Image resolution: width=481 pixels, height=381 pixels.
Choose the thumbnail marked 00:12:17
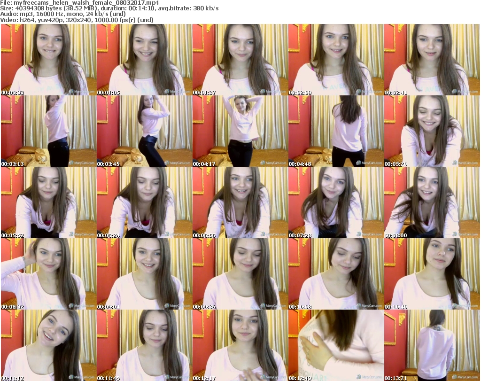pyautogui.click(x=240, y=345)
